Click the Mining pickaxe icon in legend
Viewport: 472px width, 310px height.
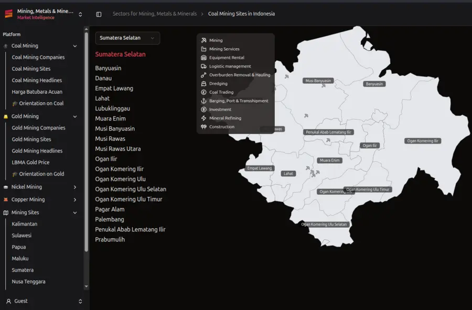(x=204, y=40)
